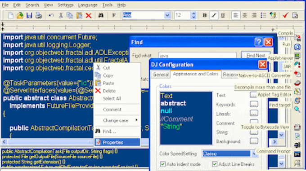Open the Native-to-ASCII Converter icon
The width and height of the screenshot is (306, 171).
click(297, 74)
